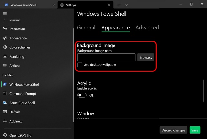Select Azure Cloud Shell profile icon
The height and width of the screenshot is (139, 207).
(5, 103)
